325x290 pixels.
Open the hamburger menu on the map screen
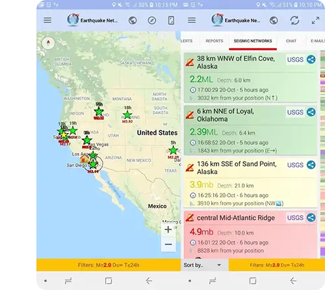(x=47, y=20)
